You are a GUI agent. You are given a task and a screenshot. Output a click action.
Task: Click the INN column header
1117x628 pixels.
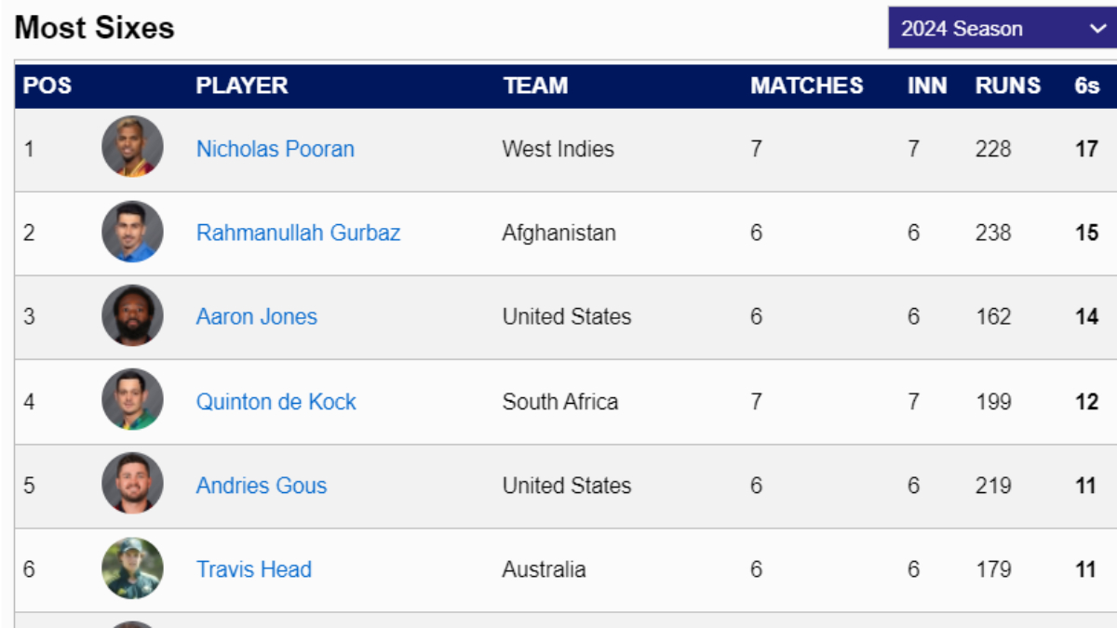(x=927, y=86)
